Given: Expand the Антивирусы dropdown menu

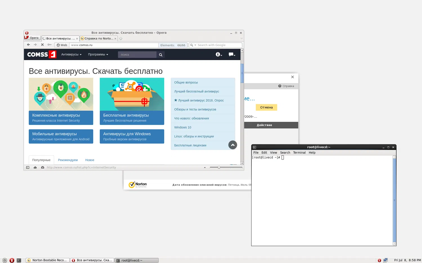Looking at the screenshot, I should (71, 54).
